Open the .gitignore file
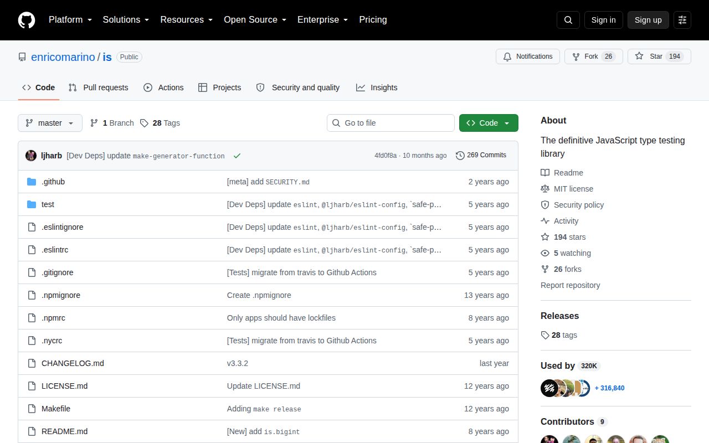Viewport: 709px width, 443px height. click(58, 272)
